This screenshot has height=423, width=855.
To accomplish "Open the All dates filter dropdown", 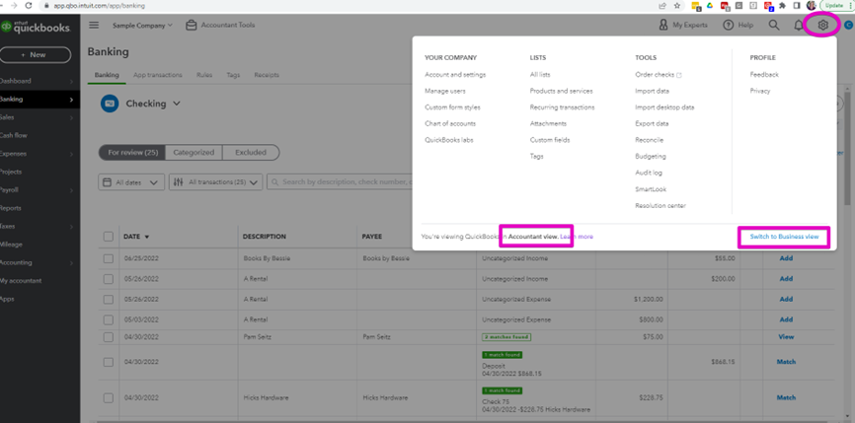I will (131, 182).
